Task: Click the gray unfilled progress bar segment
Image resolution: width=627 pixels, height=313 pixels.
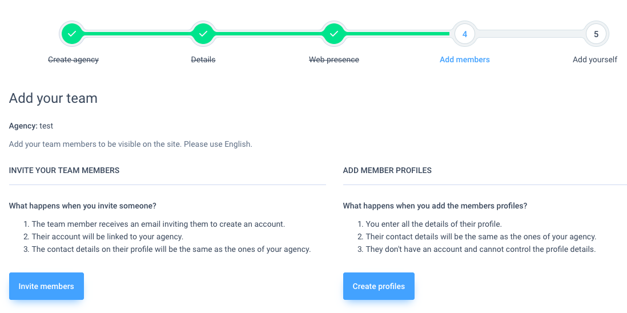Action: point(530,34)
